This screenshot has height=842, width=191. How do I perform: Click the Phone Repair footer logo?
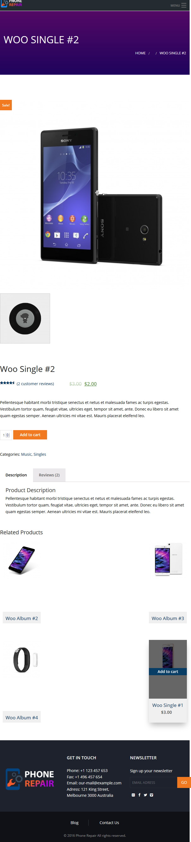(x=30, y=779)
